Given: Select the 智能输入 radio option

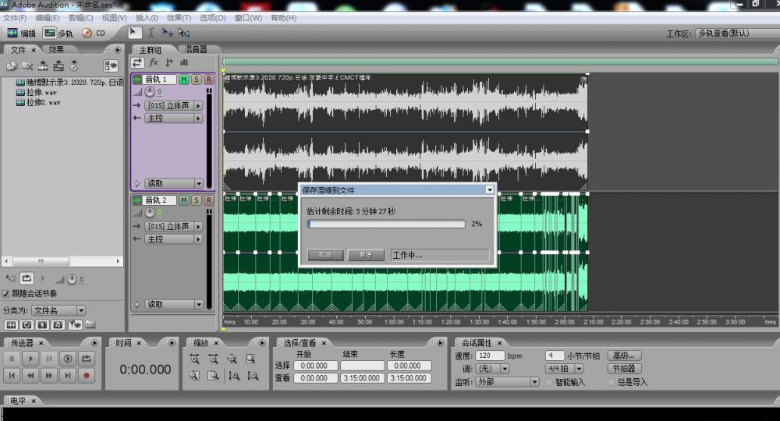Looking at the screenshot, I should [549, 382].
